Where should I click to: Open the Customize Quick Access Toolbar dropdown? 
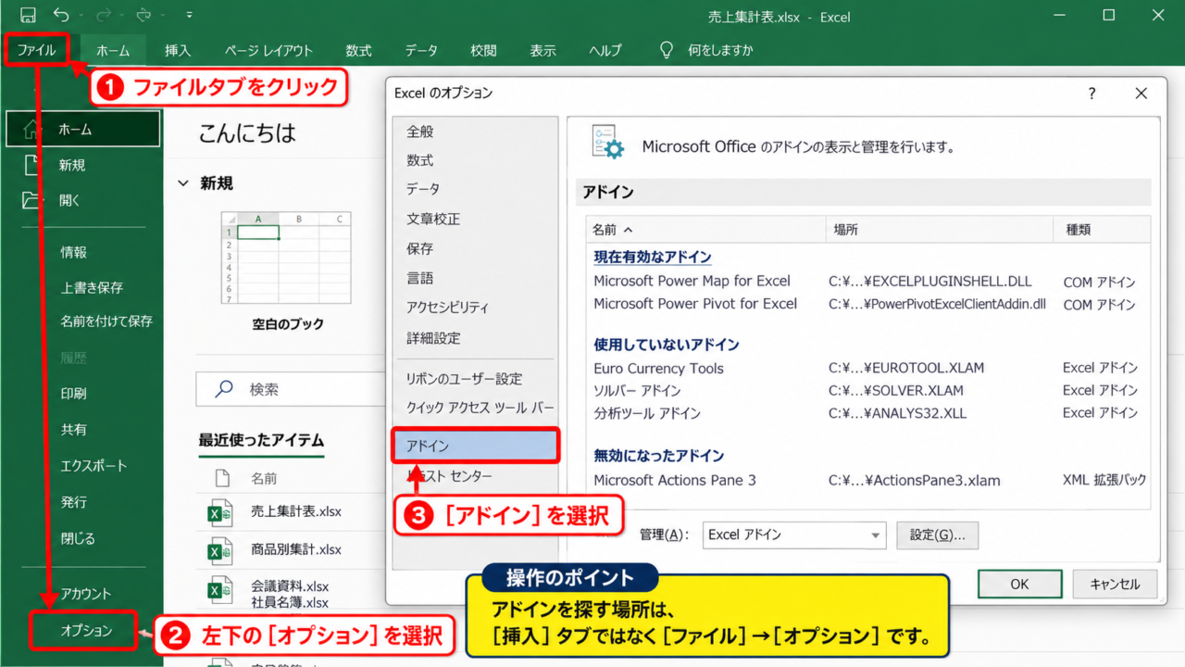(x=189, y=16)
